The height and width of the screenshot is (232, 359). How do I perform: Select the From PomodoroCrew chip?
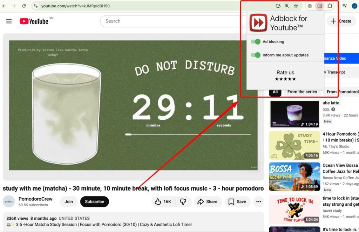click(x=341, y=92)
